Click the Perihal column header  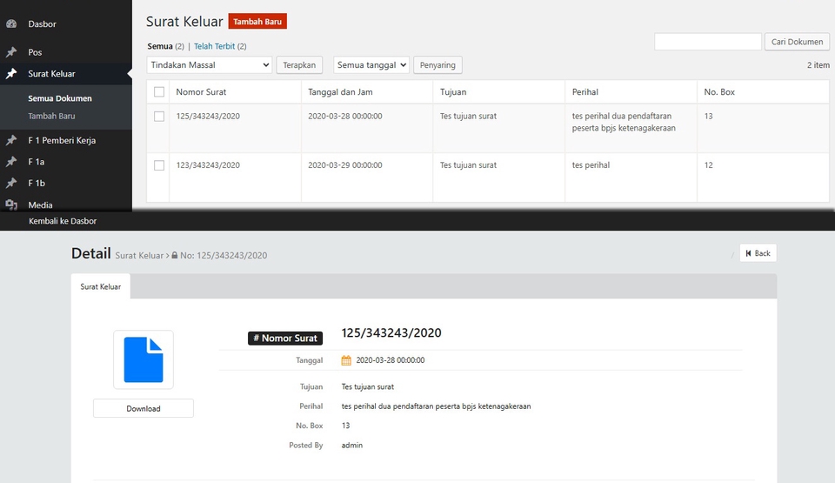[x=585, y=91]
